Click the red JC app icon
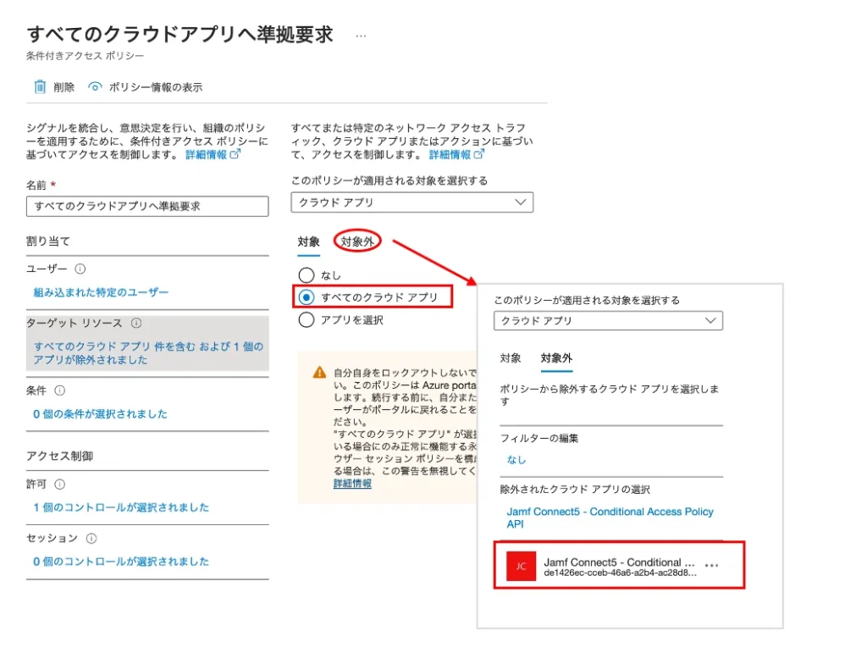 [521, 567]
